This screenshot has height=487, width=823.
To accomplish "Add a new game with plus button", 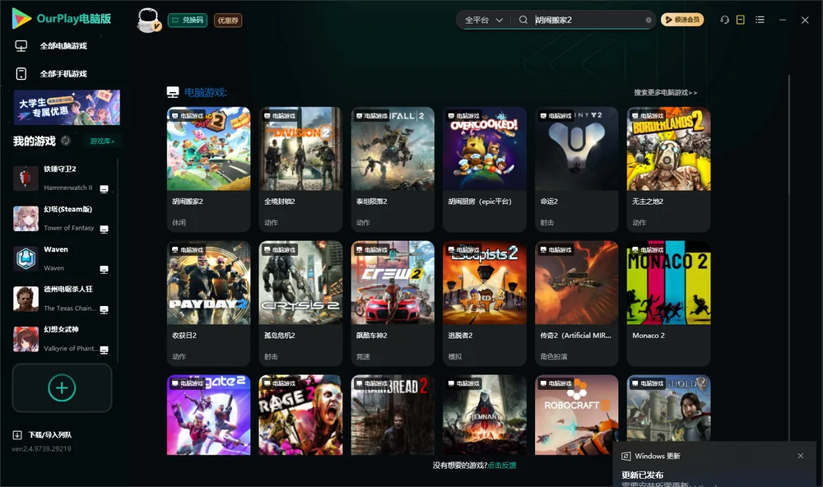I will 62,387.
